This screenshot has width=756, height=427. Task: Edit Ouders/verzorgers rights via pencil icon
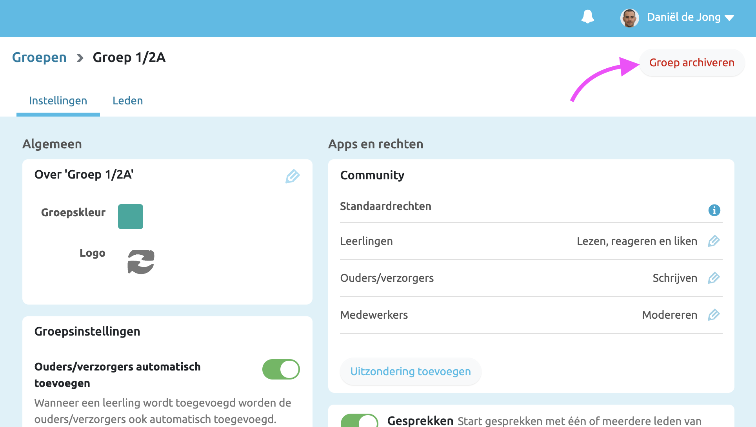point(714,278)
